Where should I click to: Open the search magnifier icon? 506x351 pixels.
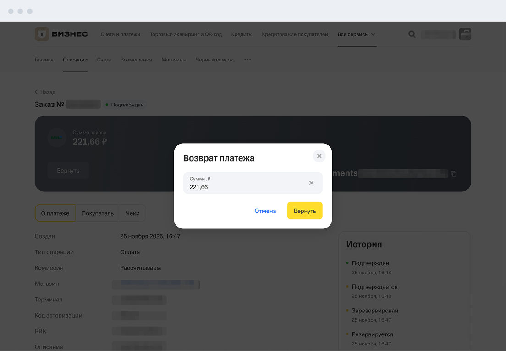click(412, 34)
